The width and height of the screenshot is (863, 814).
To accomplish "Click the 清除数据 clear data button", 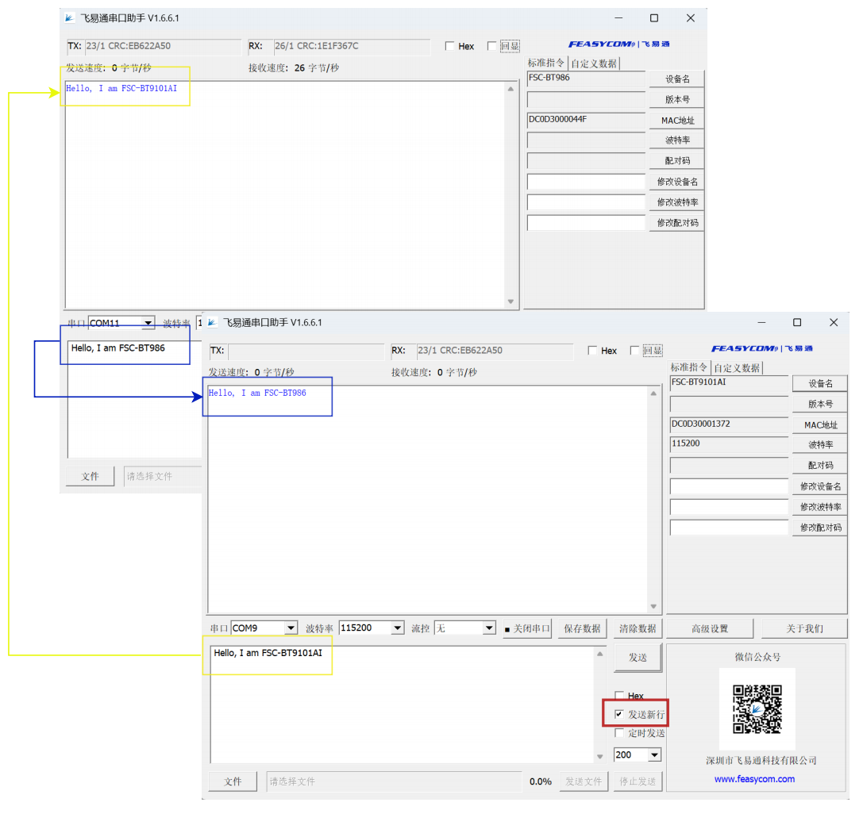I will point(638,628).
